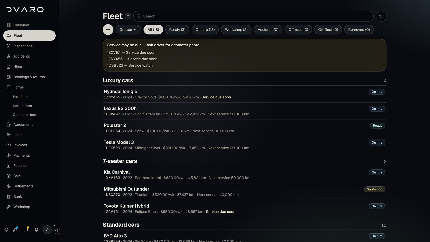Filter by Workshop (2)
This screenshot has height=242, width=430.
236,30
